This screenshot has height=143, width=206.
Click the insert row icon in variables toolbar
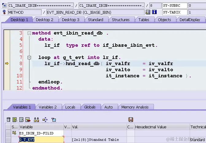pos(15,119)
